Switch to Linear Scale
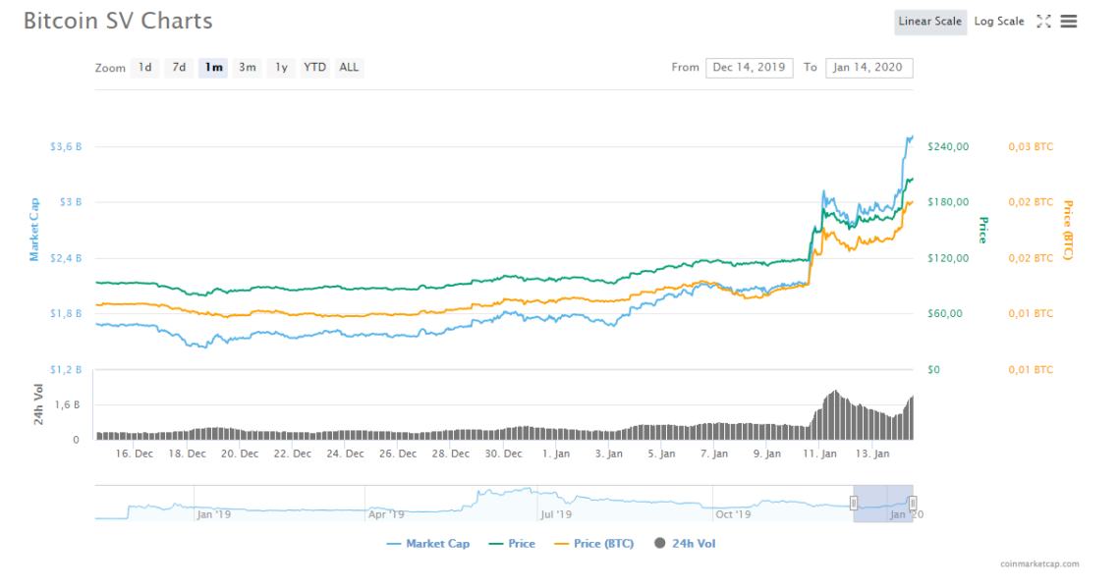Screen dimensions: 1120x588 [x=929, y=22]
